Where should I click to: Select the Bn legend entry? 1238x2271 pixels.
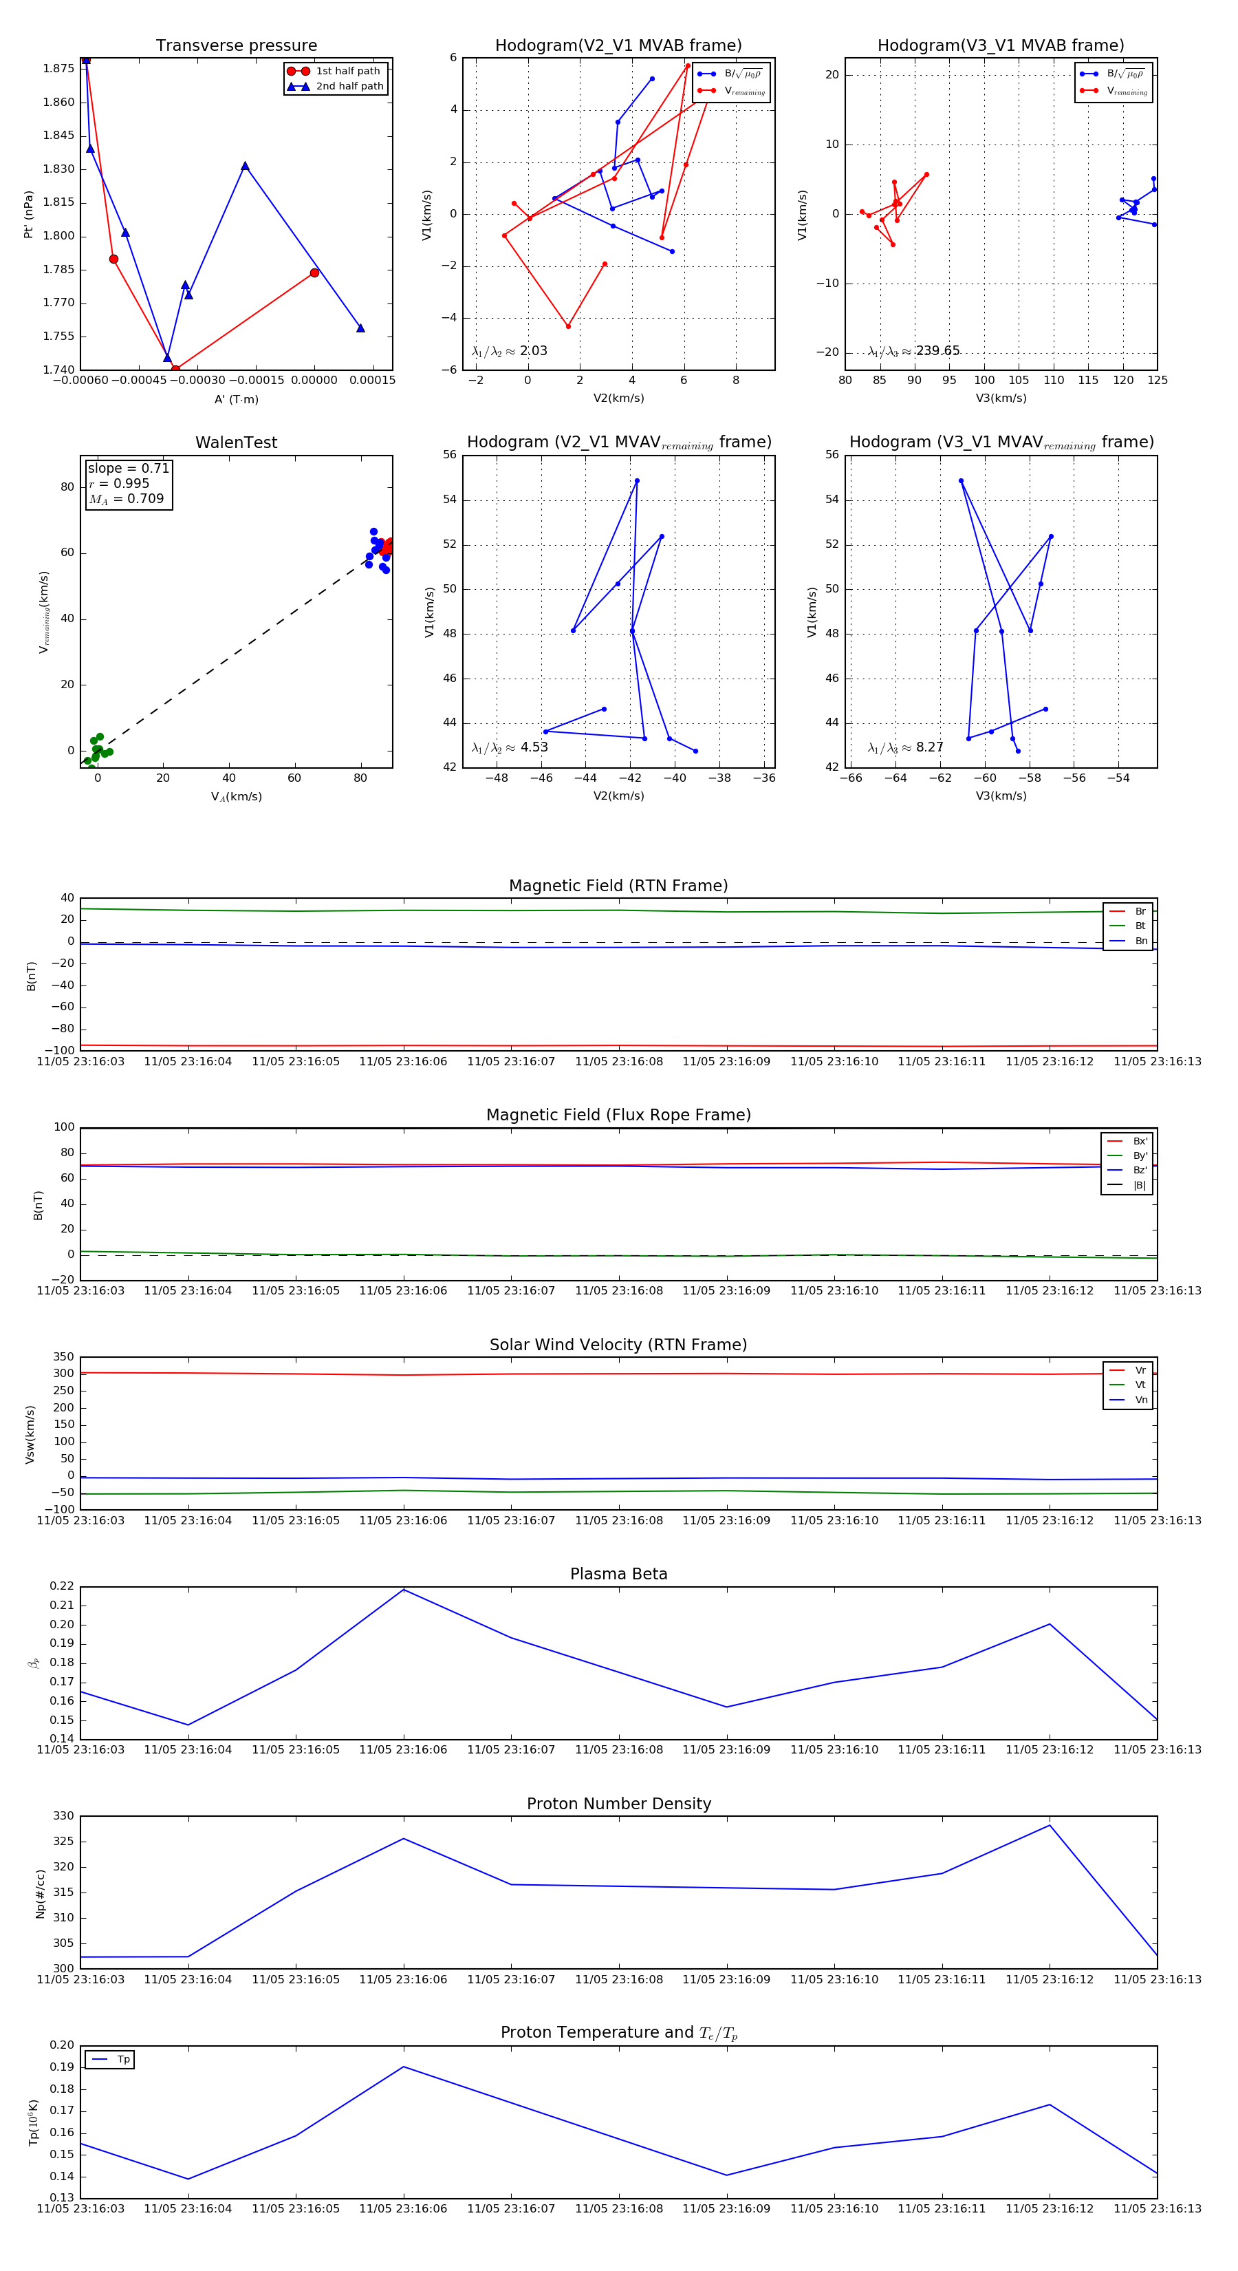pyautogui.click(x=1128, y=941)
